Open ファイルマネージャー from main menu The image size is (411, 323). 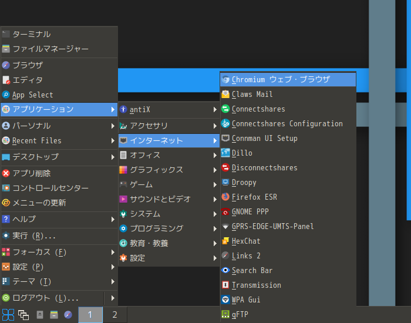(x=59, y=49)
